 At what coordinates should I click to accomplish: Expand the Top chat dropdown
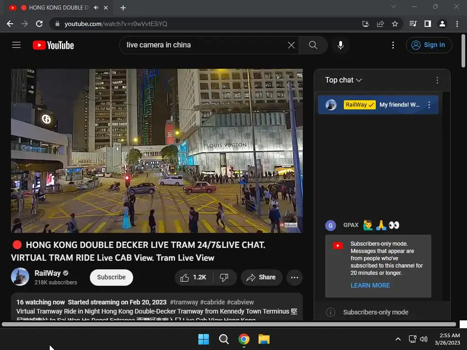pyautogui.click(x=343, y=80)
